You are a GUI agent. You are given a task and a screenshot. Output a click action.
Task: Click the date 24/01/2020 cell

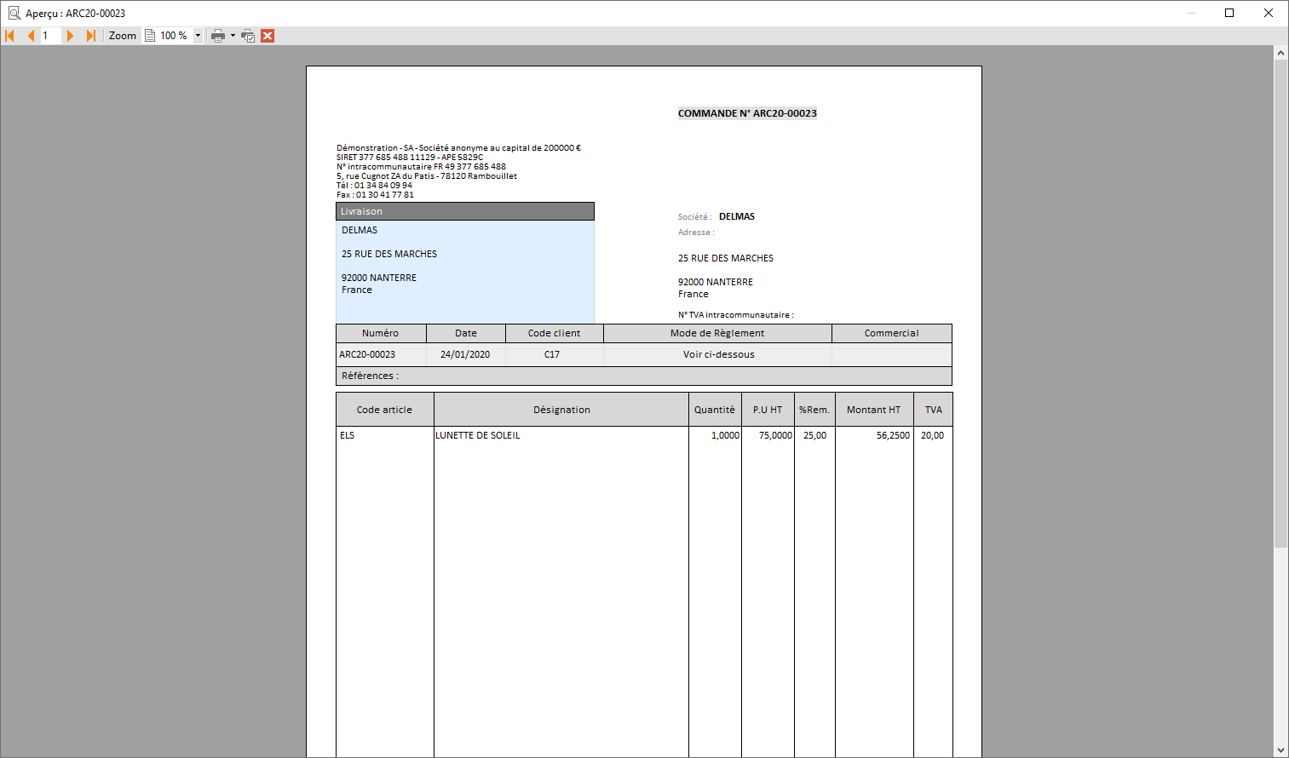click(465, 354)
